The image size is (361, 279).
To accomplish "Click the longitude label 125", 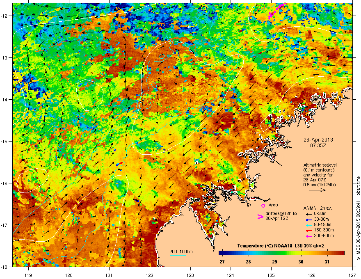I will click(x=271, y=275).
